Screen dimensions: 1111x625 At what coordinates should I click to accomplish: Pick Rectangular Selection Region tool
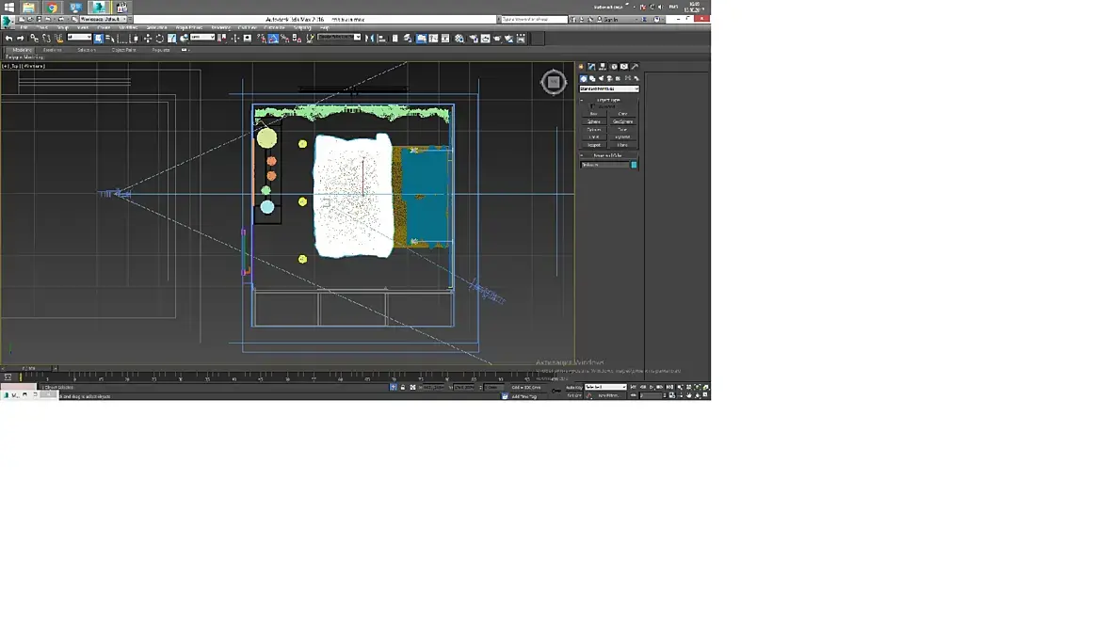click(121, 39)
